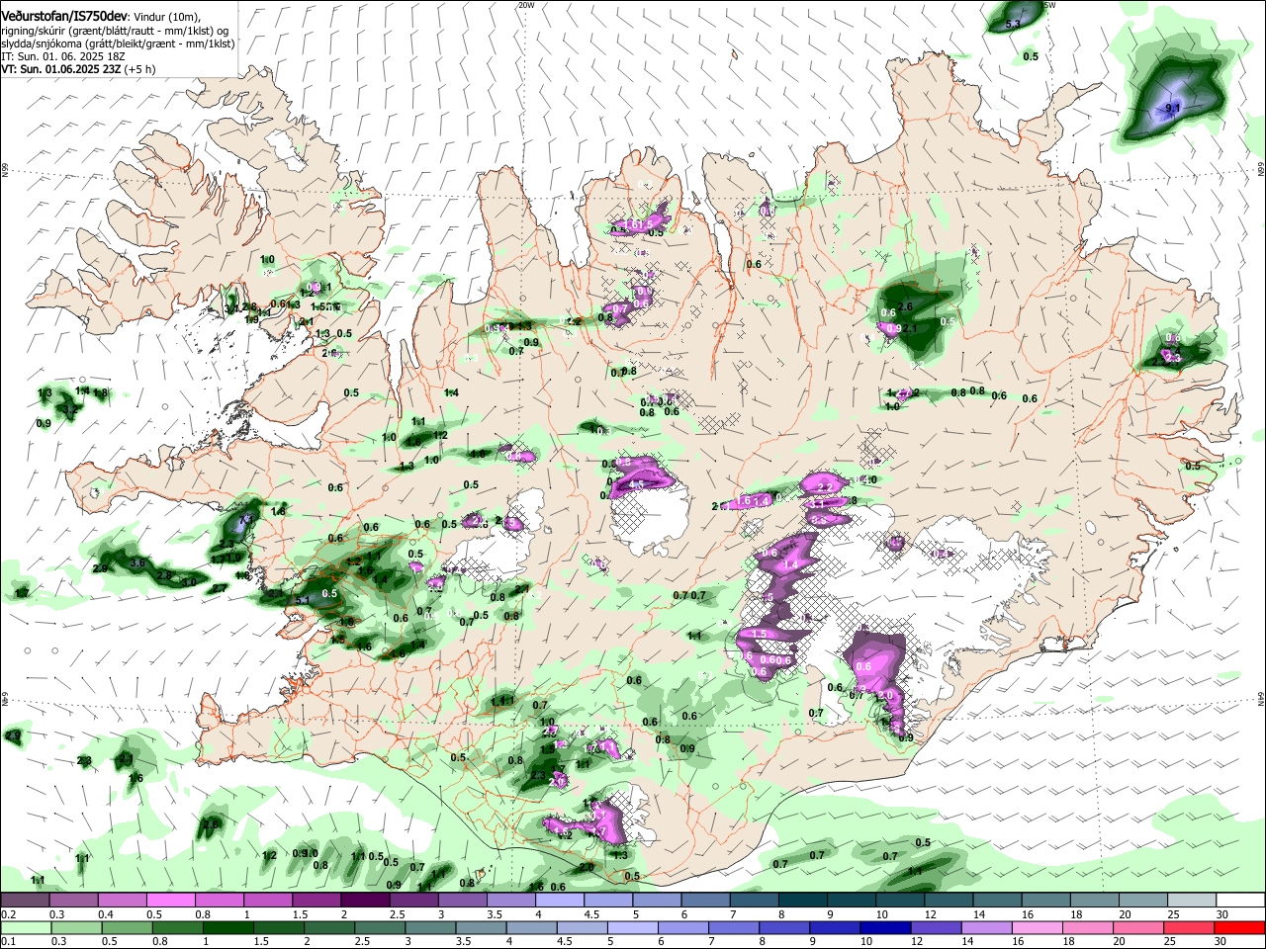
Task: Click the 3.6 rain value off west coast
Action: coord(137,562)
